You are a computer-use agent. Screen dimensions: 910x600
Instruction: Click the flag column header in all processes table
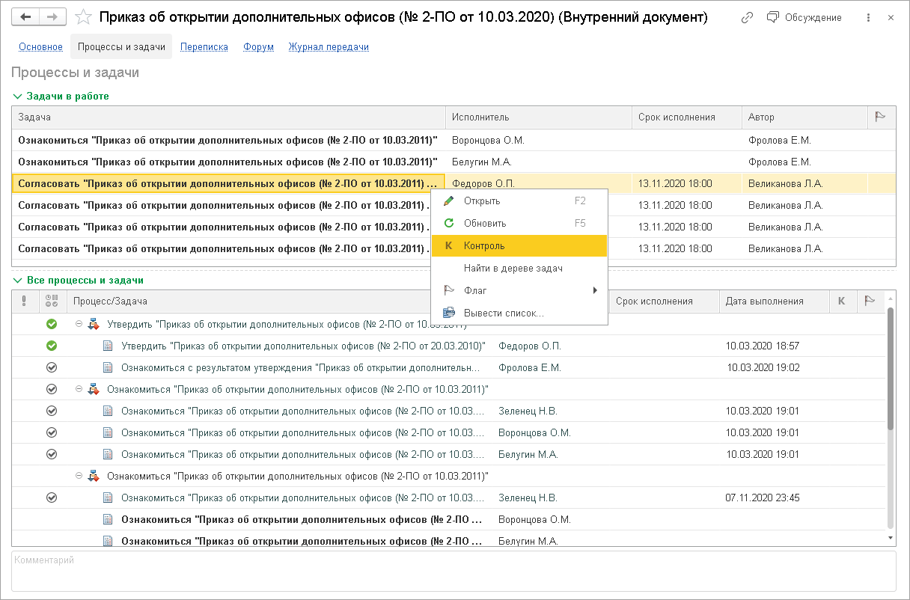click(870, 301)
